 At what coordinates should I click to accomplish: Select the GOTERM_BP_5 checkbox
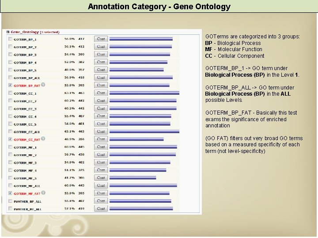(x=10, y=70)
